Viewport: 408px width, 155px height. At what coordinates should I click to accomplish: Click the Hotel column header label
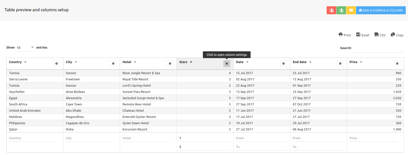coord(127,62)
